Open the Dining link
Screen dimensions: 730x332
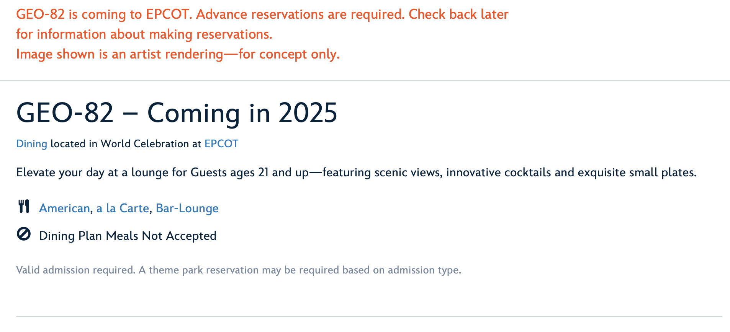[x=31, y=144]
